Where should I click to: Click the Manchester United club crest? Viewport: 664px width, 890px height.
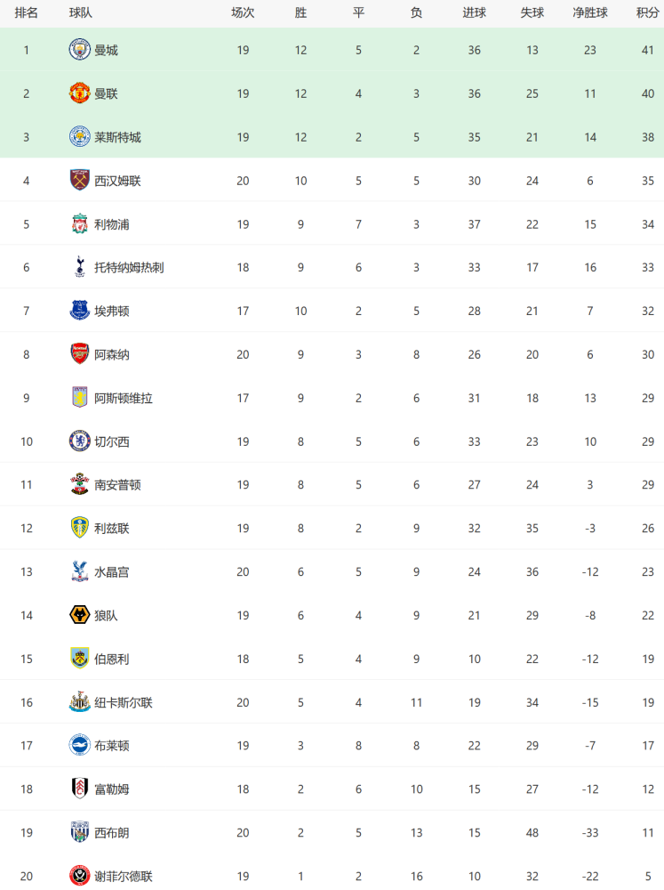[x=79, y=93]
